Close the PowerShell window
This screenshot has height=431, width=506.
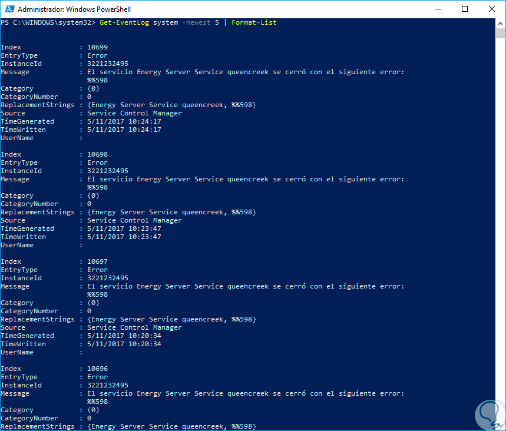point(491,9)
